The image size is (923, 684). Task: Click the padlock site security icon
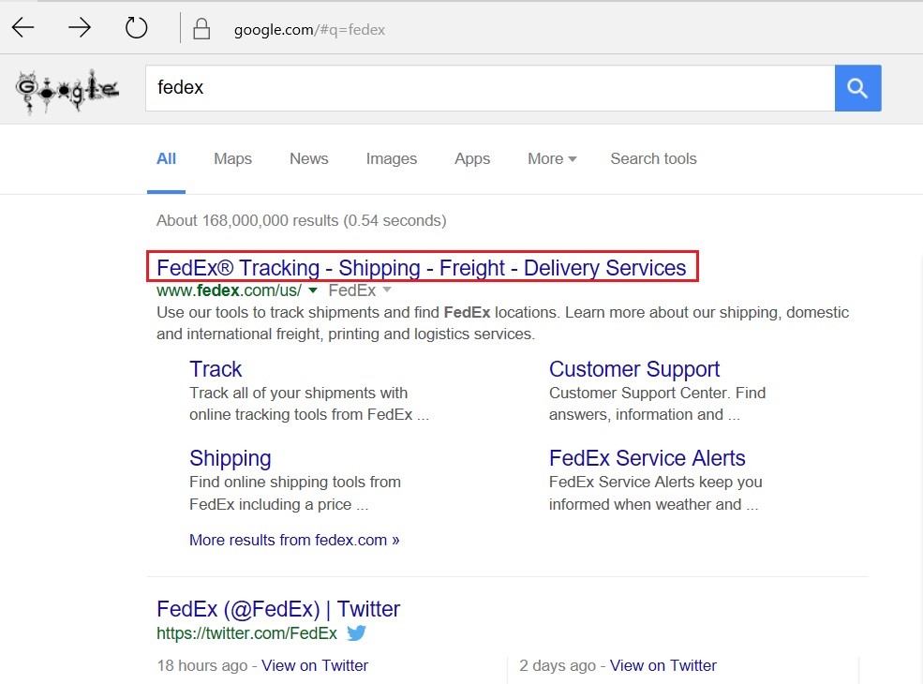coord(201,29)
